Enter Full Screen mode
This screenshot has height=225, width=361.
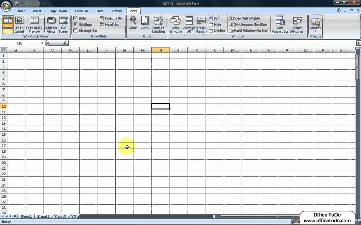63,25
